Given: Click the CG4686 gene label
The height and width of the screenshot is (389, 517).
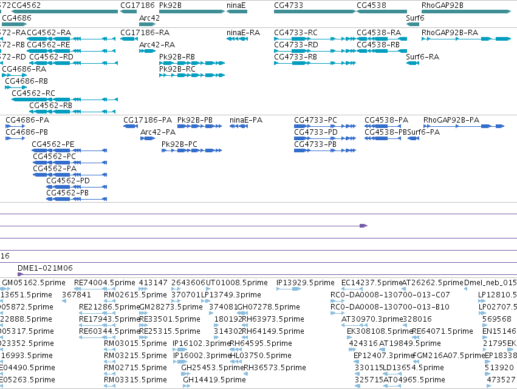Looking at the screenshot, I should click(16, 18).
